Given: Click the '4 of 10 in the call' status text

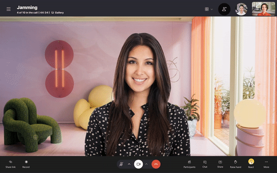Looking at the screenshot, I should [27, 13].
